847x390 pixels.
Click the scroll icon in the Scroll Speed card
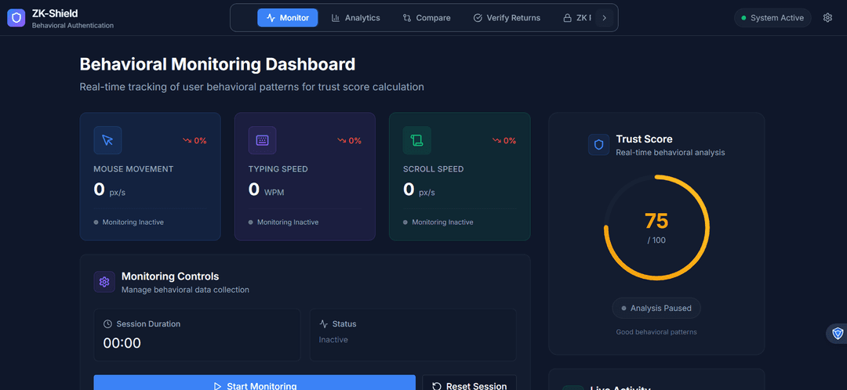(x=417, y=140)
